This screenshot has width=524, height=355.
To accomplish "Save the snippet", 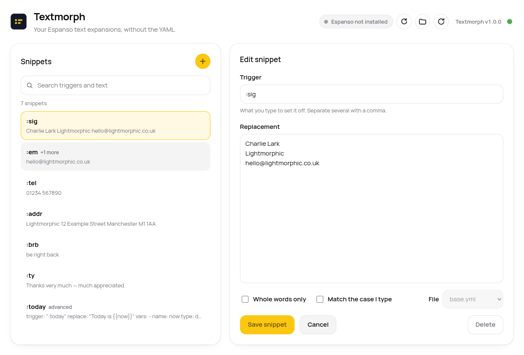I will (x=267, y=325).
